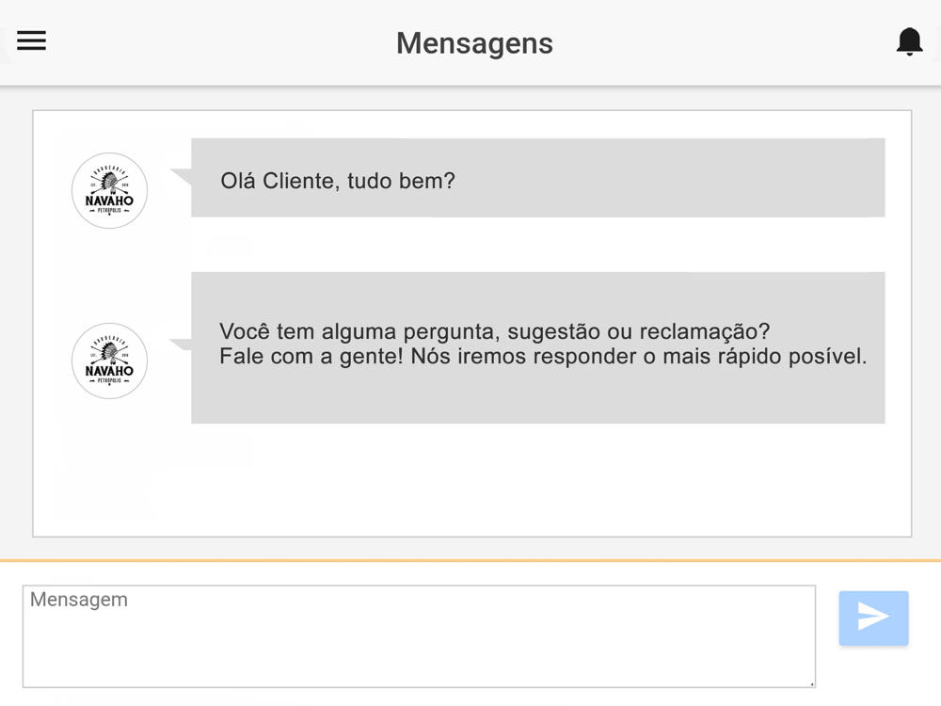Viewport: 941px width, 706px height.
Task: Click the orange divider line above the input
Action: tap(470, 561)
